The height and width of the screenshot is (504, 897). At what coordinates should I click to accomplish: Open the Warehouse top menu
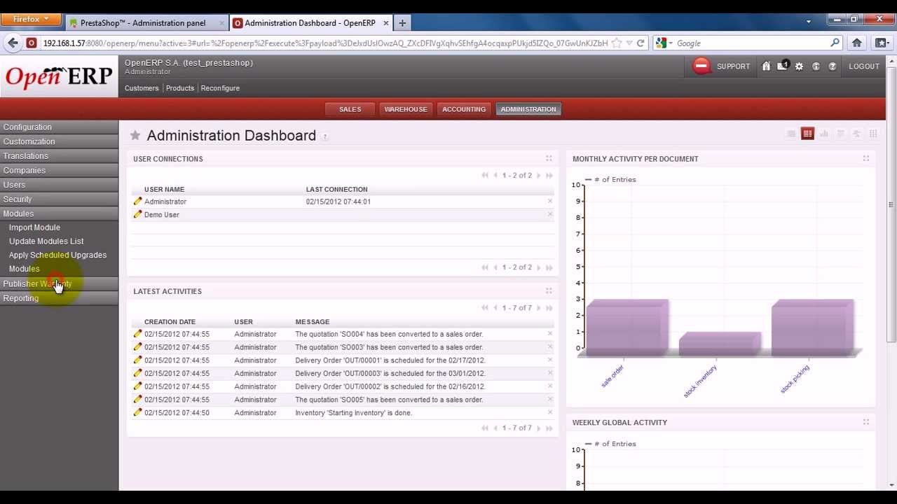pos(406,109)
